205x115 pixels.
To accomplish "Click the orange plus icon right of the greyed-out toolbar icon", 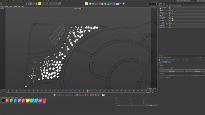I will click(47, 4).
